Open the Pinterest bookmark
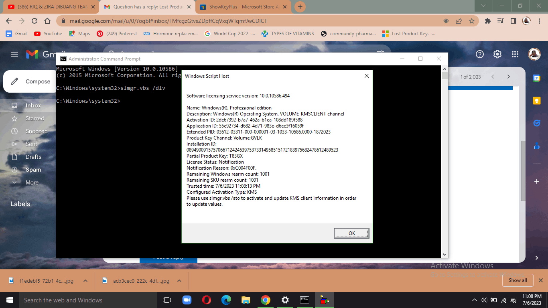Image resolution: width=548 pixels, height=308 pixels. 117,34
